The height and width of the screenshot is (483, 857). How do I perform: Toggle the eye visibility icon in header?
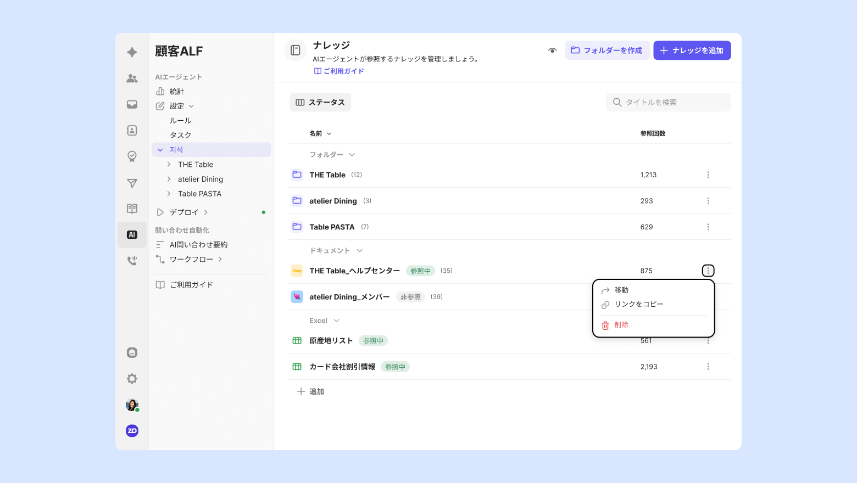[x=552, y=50]
